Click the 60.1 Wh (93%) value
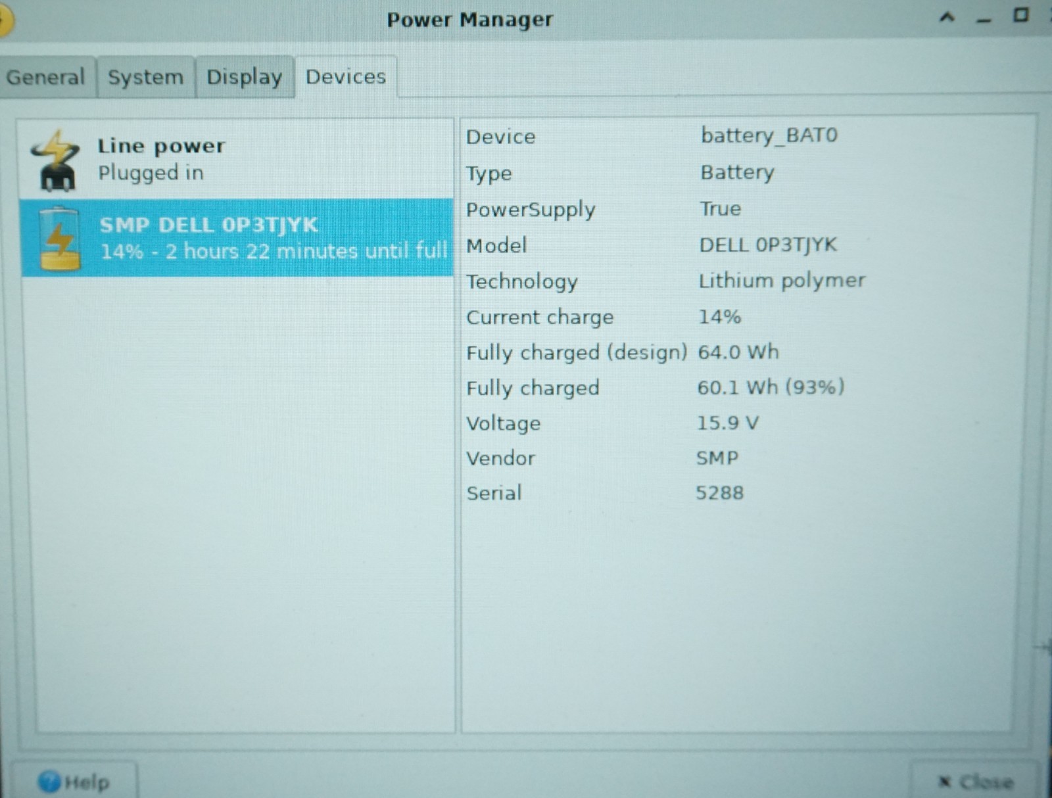This screenshot has height=798, width=1052. pyautogui.click(x=771, y=387)
